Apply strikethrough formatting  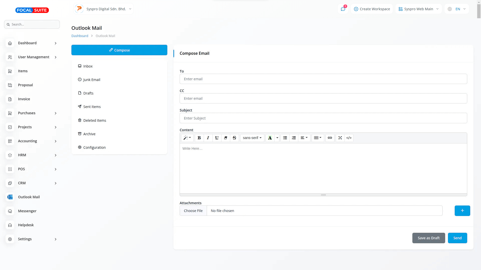[234, 138]
